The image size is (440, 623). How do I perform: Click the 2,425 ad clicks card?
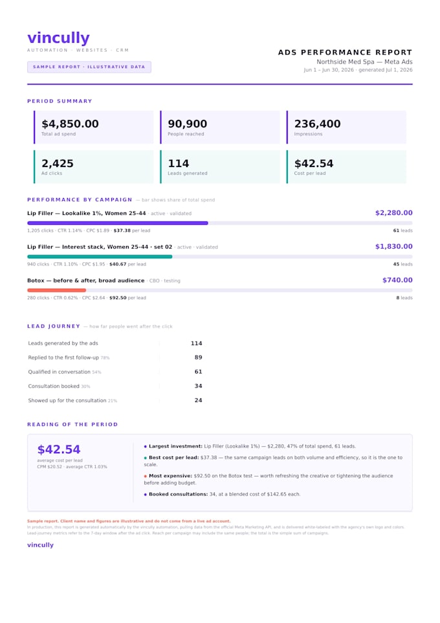(x=94, y=167)
